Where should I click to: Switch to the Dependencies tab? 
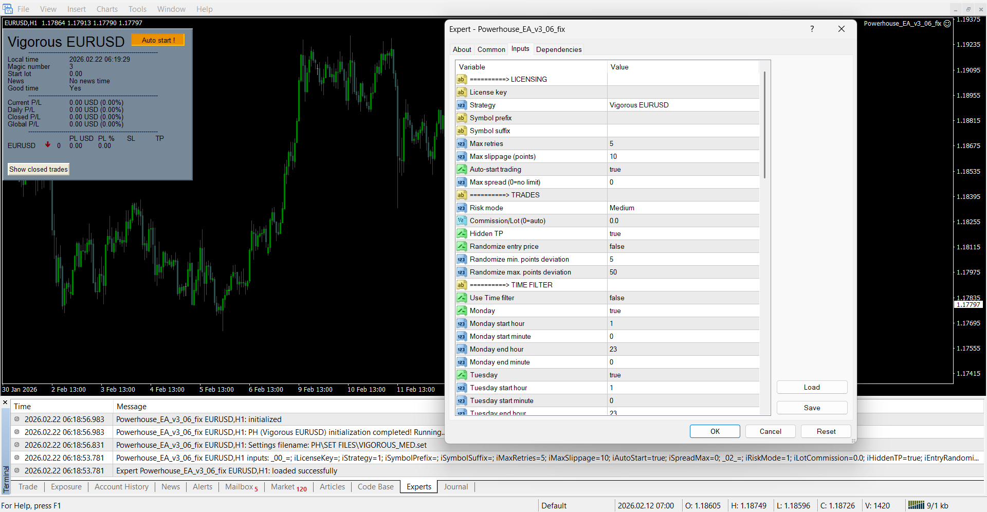pos(558,50)
